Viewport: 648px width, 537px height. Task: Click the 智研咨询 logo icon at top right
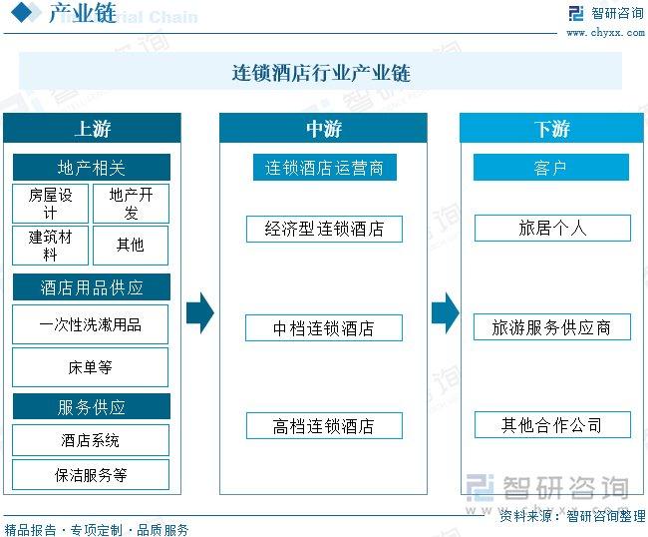click(577, 14)
